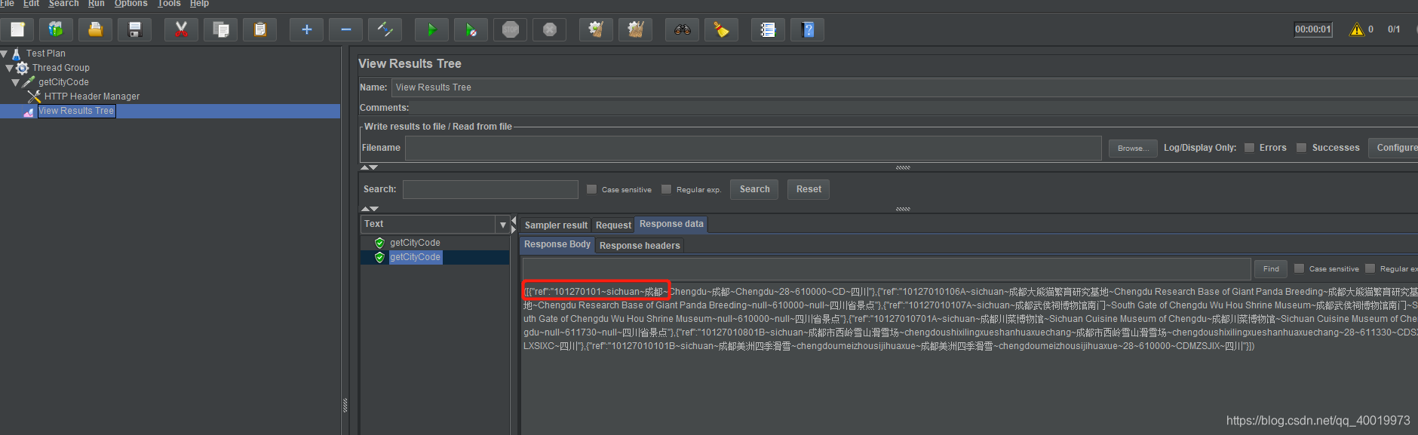Image resolution: width=1418 pixels, height=435 pixels.
Task: Open the Templates icon
Action: tap(57, 29)
